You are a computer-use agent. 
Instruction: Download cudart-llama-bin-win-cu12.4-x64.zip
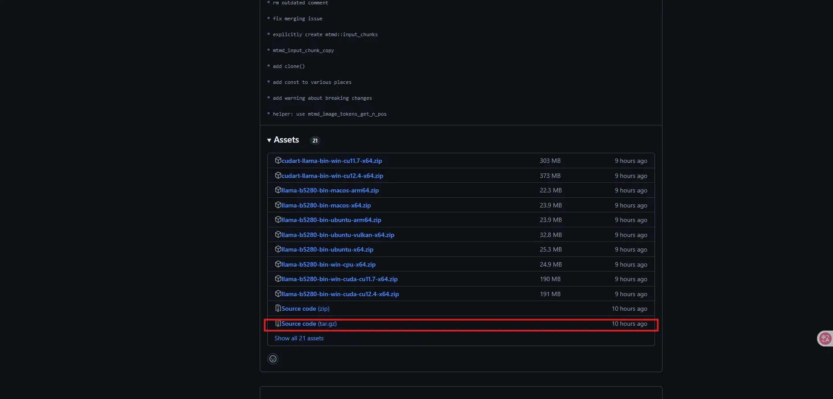[332, 176]
